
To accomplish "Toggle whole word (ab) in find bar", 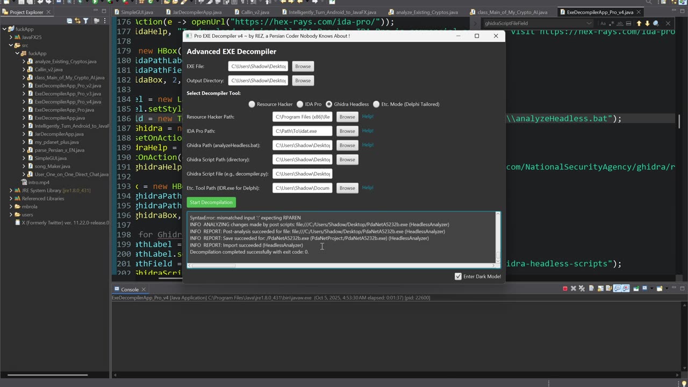I will coord(620,23).
